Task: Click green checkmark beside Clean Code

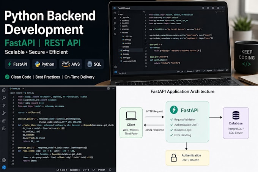Action: (x=7, y=77)
